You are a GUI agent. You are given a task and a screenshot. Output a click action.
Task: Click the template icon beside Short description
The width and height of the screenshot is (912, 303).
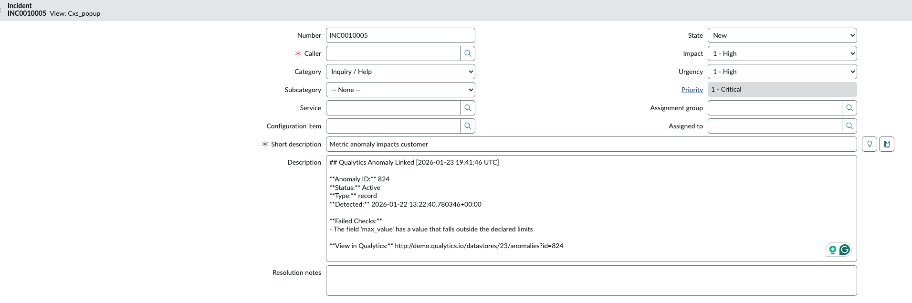887,144
